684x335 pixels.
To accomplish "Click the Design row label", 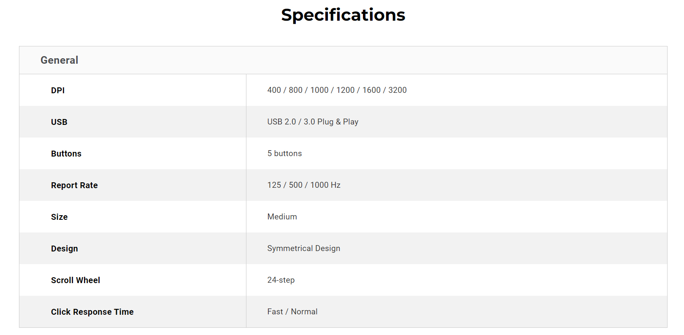I will [65, 249].
